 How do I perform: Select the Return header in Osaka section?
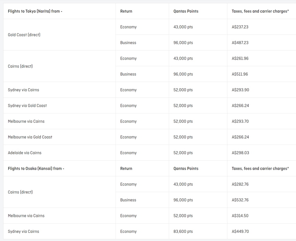coord(126,169)
